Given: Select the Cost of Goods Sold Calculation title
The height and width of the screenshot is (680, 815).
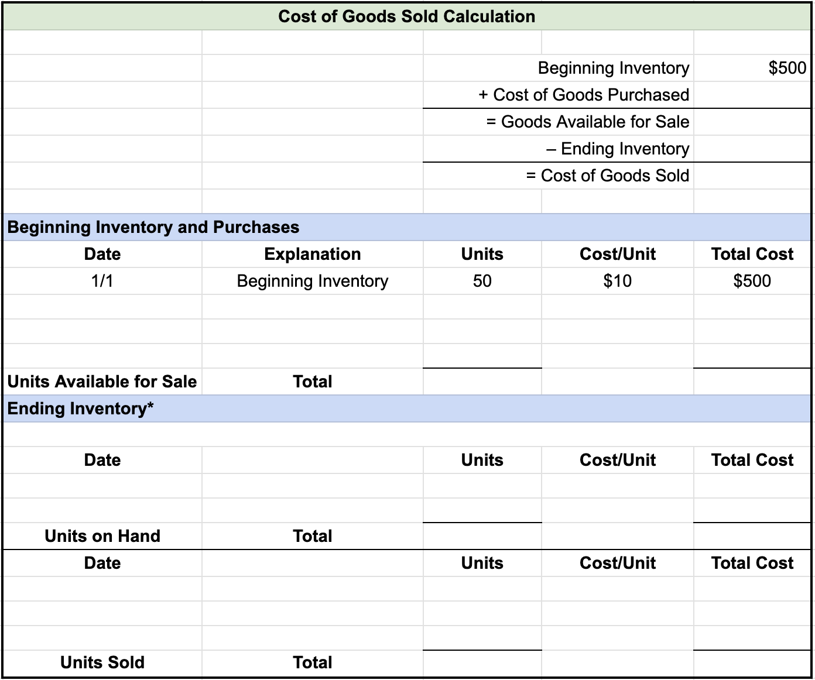Looking at the screenshot, I should pyautogui.click(x=406, y=16).
